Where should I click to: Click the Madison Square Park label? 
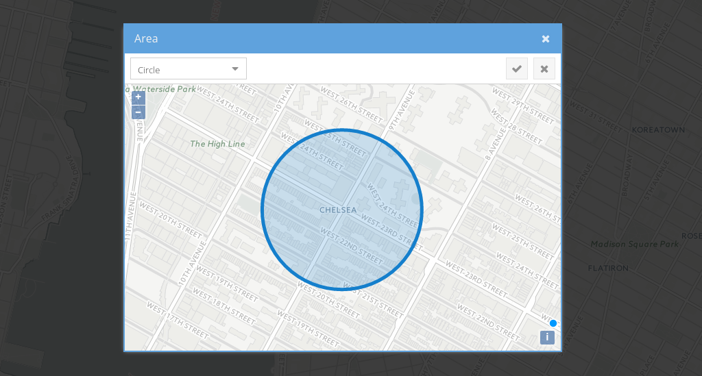tap(634, 244)
